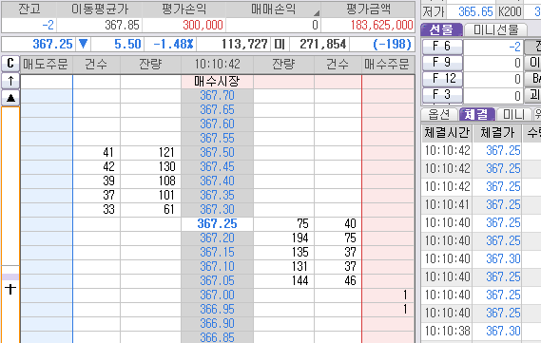Click price 367.40 in the ladder

click(x=217, y=181)
